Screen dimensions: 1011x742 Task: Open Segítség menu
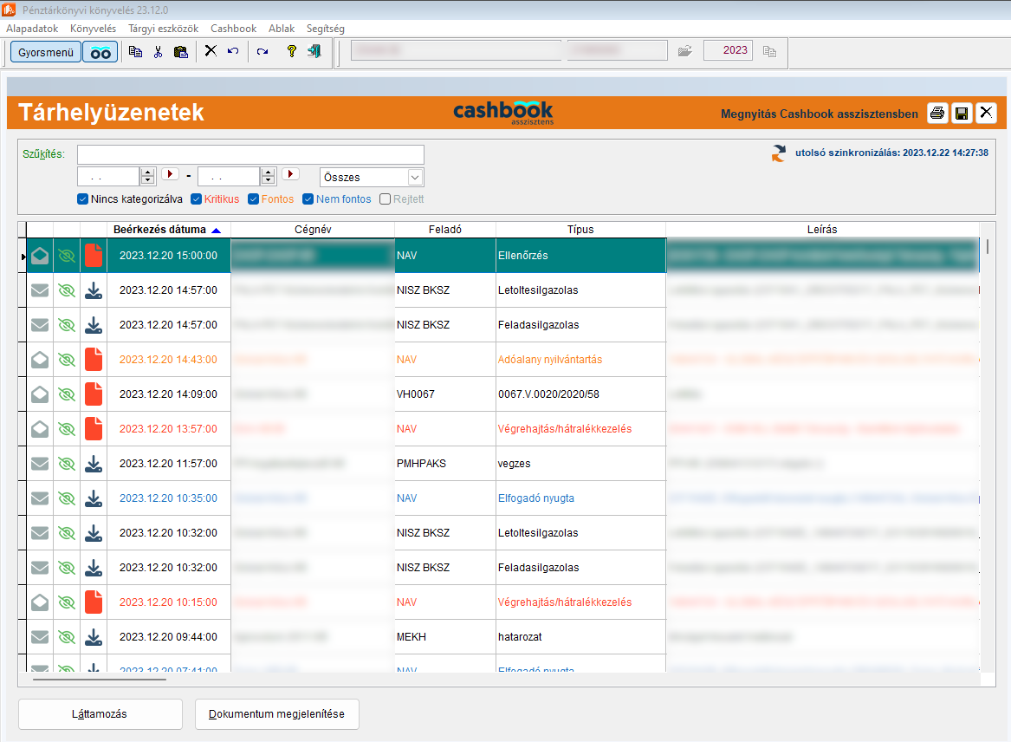click(325, 29)
